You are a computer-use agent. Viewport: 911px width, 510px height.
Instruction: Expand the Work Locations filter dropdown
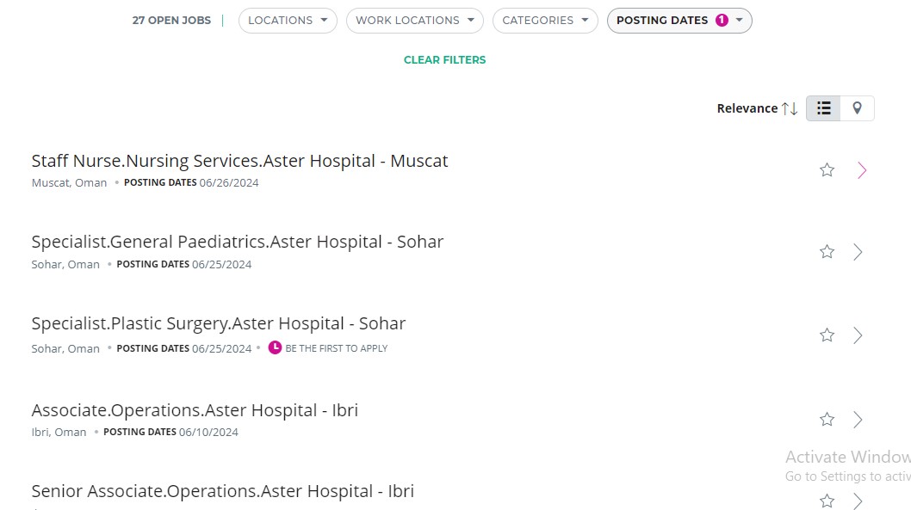click(x=414, y=21)
